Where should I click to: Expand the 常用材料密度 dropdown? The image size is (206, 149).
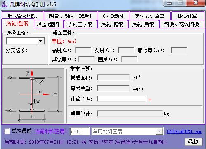pos(159,131)
